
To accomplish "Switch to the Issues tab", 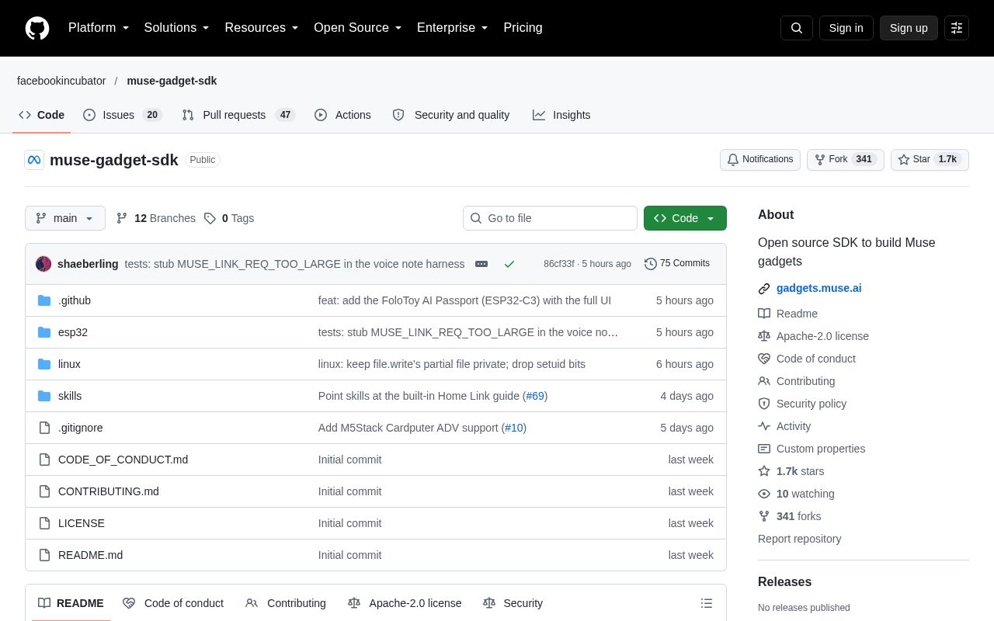I will 122,115.
